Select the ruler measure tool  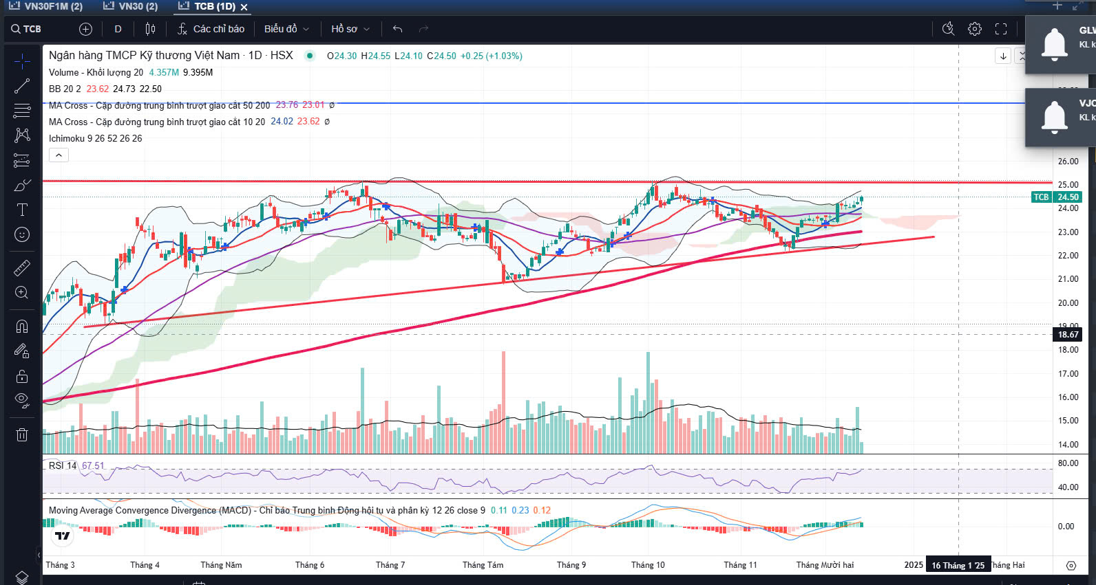click(x=22, y=267)
